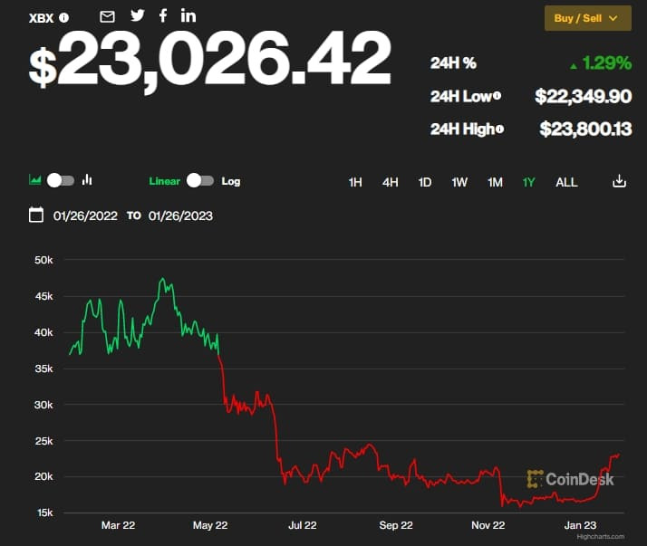This screenshot has width=647, height=546.
Task: Select the 1D time range
Action: [425, 182]
